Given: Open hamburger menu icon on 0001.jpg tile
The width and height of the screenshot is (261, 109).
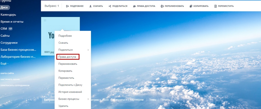Looking at the screenshot, I should (45, 20).
